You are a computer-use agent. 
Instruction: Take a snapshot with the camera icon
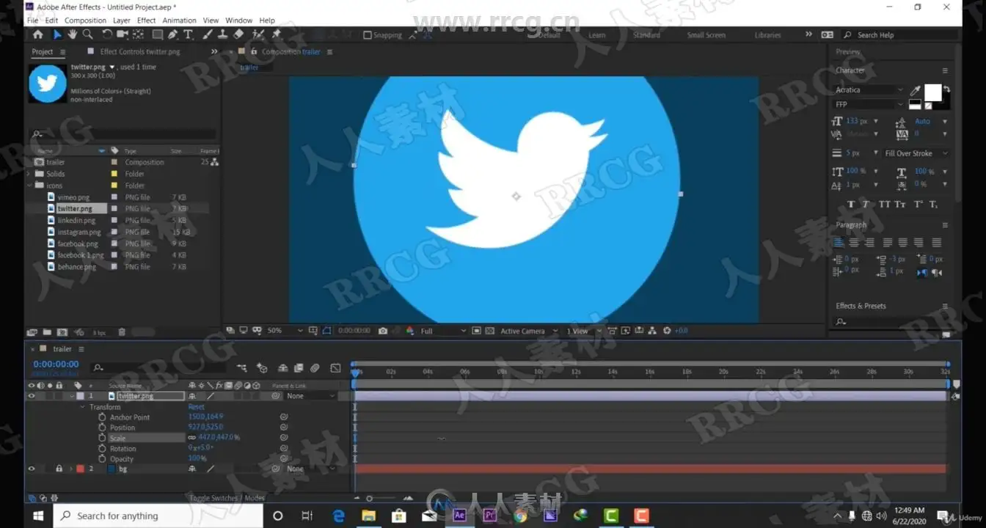383,331
